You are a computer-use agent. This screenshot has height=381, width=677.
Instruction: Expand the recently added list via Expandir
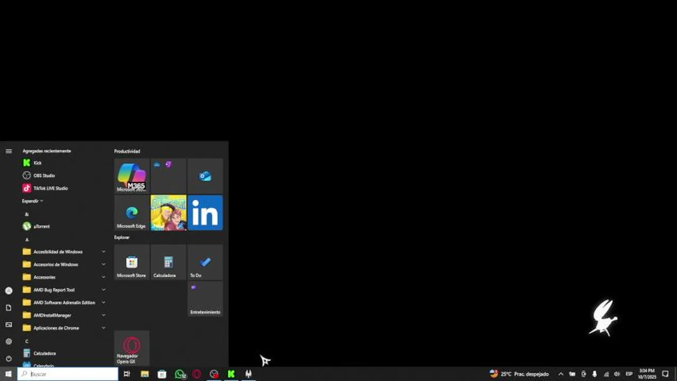[32, 201]
